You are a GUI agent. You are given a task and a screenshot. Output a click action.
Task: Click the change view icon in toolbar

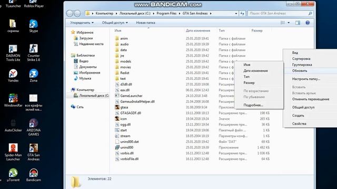coord(283,23)
